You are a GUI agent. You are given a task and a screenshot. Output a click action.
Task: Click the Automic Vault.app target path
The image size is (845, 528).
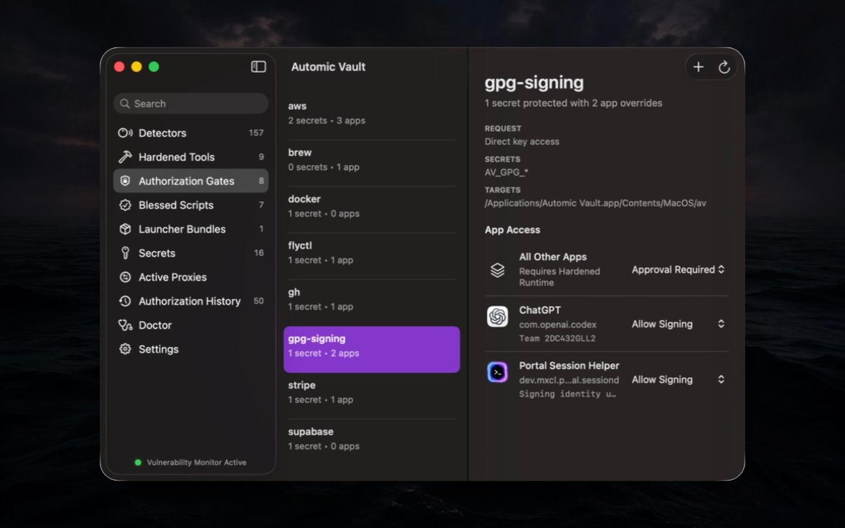[x=596, y=203]
